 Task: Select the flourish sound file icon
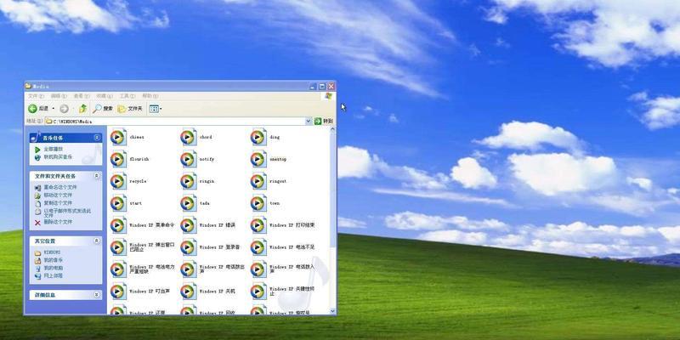[x=118, y=159]
